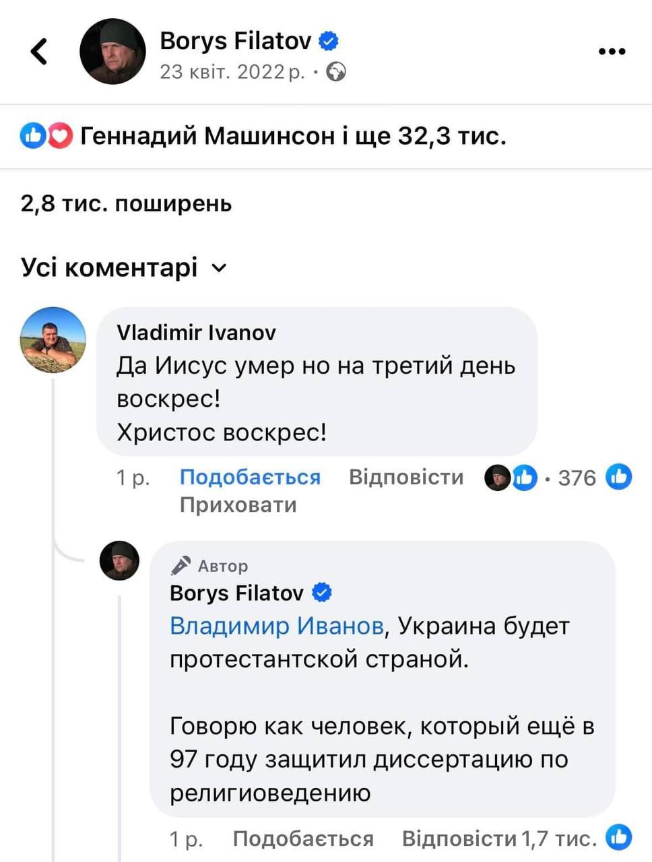This screenshot has width=652, height=862.
Task: Open the three-dots post options menu
Action: tap(612, 52)
